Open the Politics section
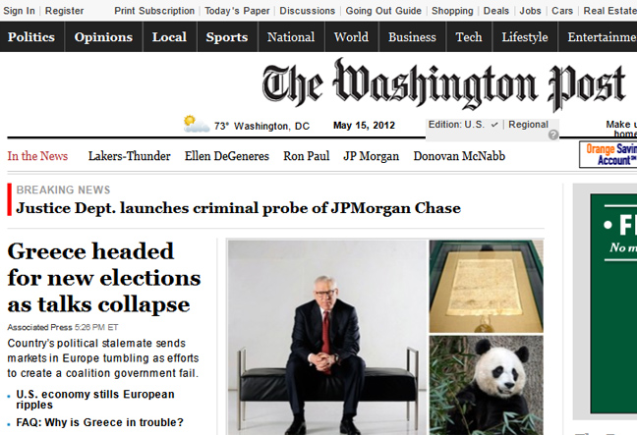This screenshot has width=637, height=435. pyautogui.click(x=31, y=37)
